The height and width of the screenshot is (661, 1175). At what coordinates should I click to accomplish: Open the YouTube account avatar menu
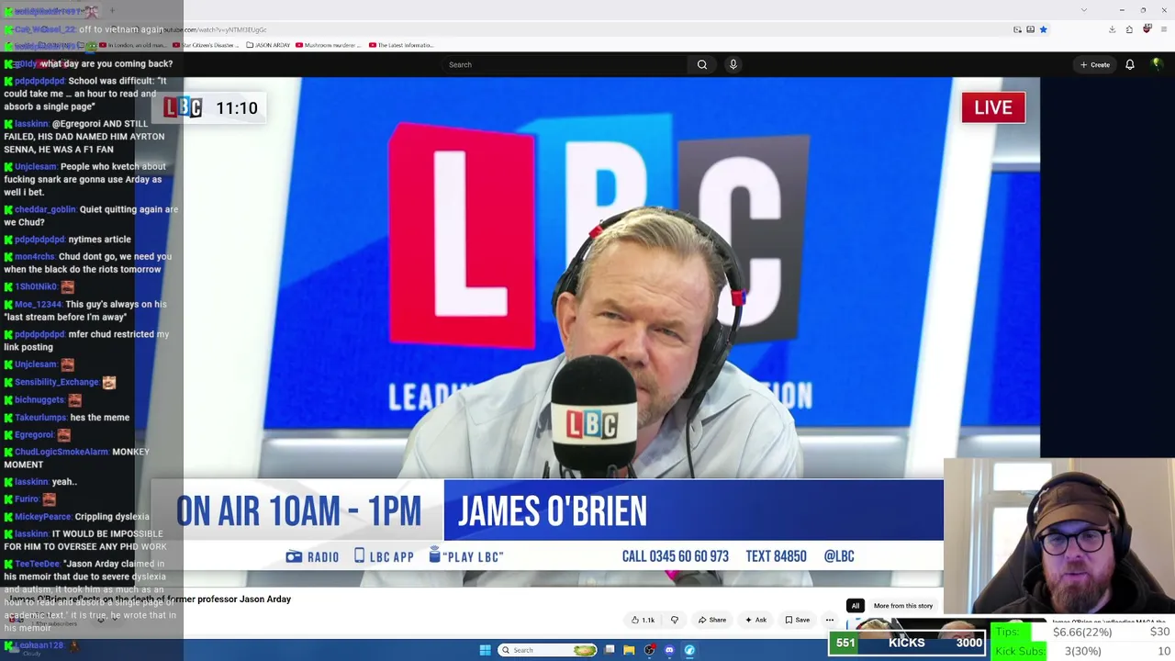1157,64
